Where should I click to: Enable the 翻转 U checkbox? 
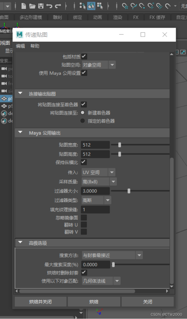pyautogui.click(x=84, y=225)
